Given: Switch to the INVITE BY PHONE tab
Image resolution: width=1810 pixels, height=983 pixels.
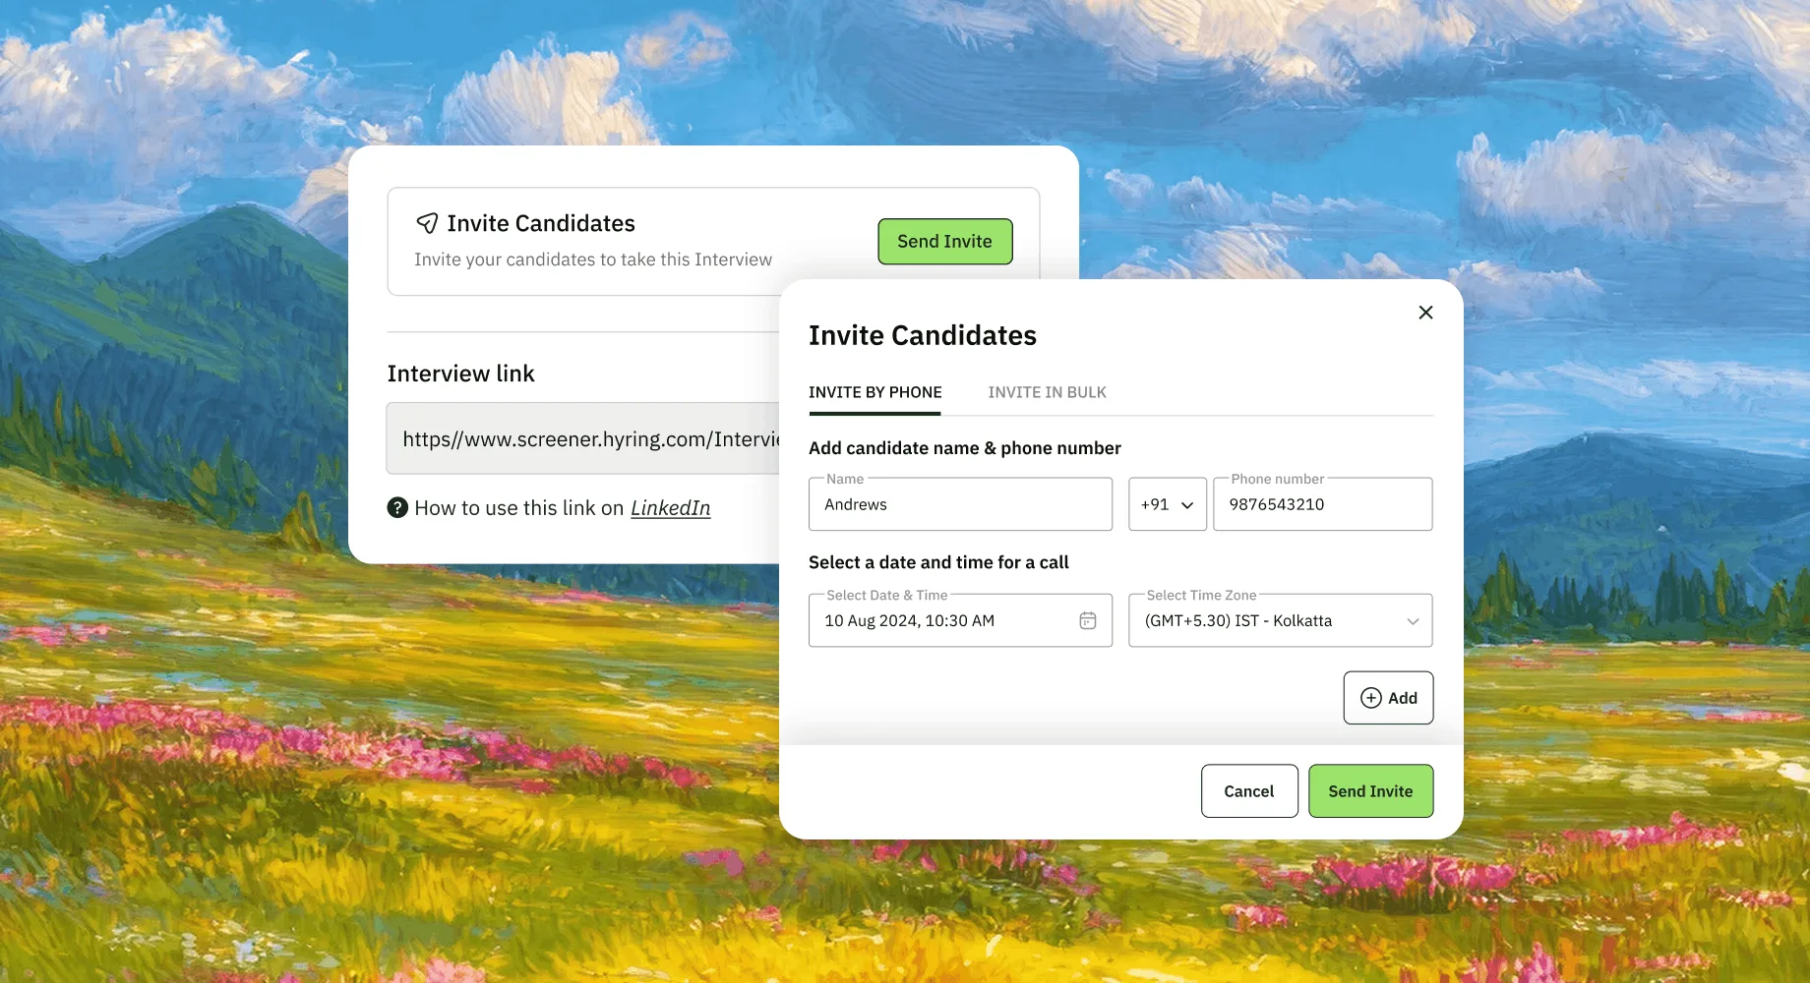Looking at the screenshot, I should (x=875, y=392).
